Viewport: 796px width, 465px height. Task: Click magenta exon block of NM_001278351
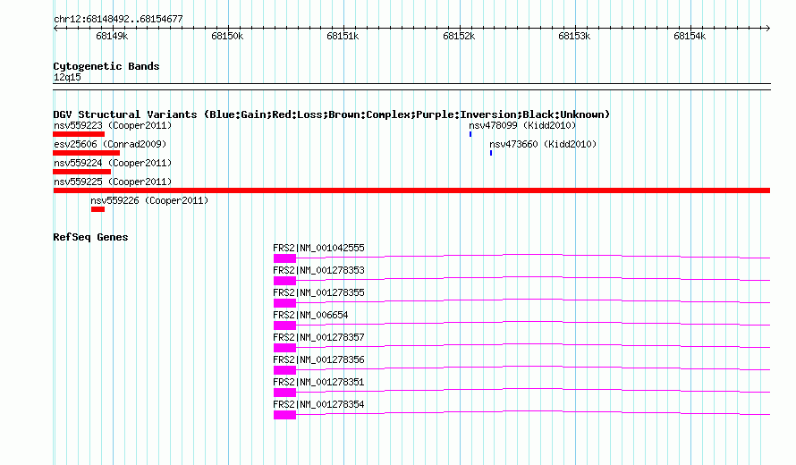tap(284, 393)
